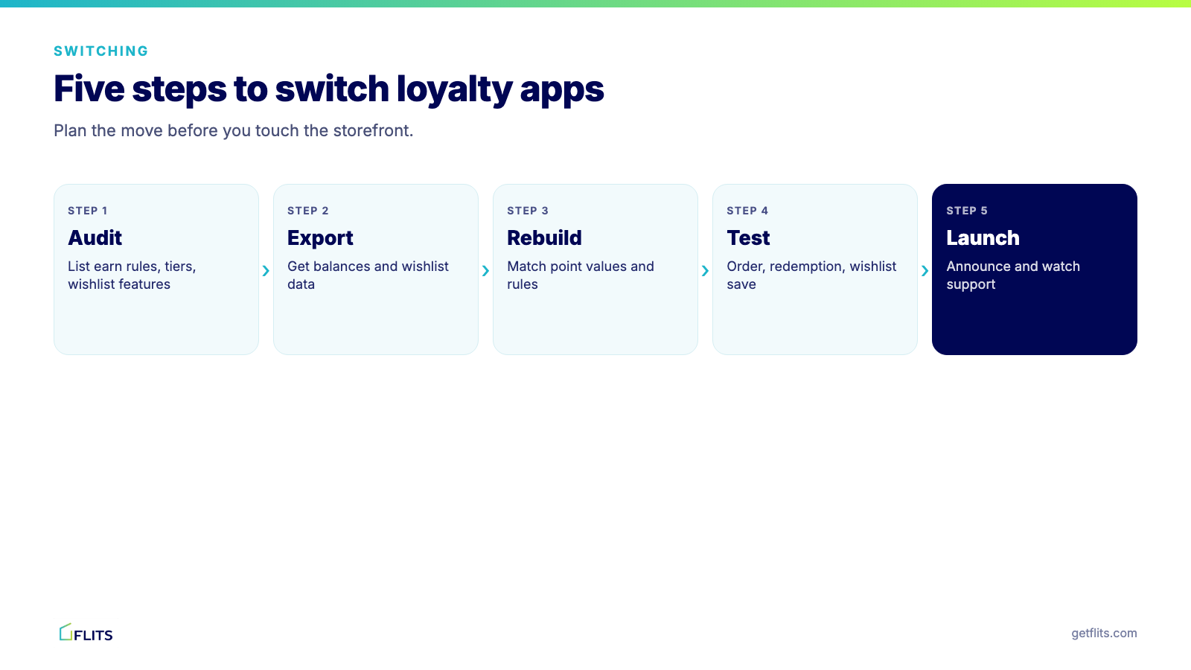Image resolution: width=1191 pixels, height=670 pixels.
Task: Click the "SWITCHING" section label
Action: [101, 51]
